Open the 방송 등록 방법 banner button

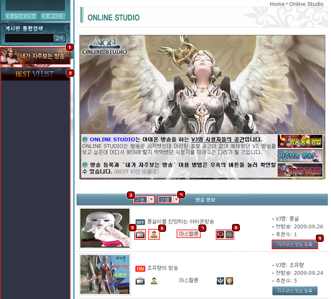pyautogui.click(x=300, y=142)
